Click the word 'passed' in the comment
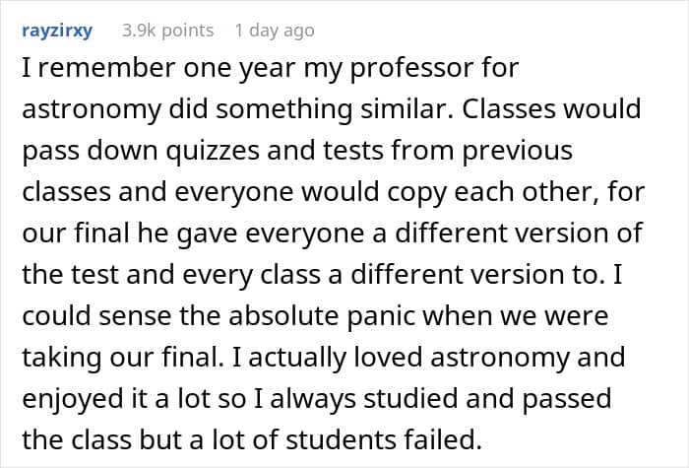This screenshot has width=689, height=468. [x=566, y=399]
